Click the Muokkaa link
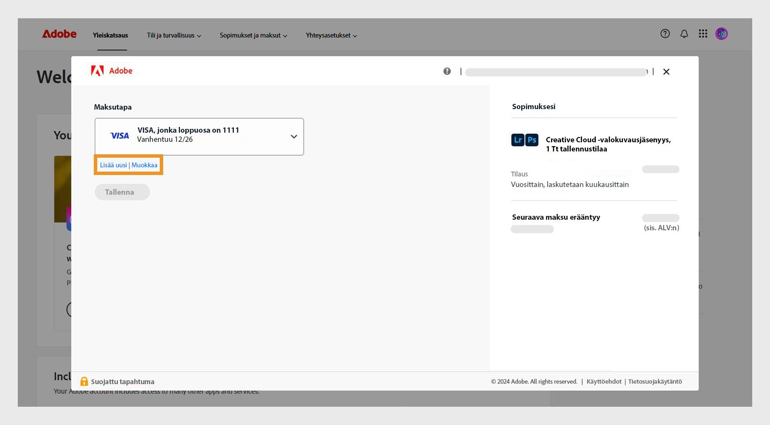This screenshot has height=425, width=770. pos(144,165)
